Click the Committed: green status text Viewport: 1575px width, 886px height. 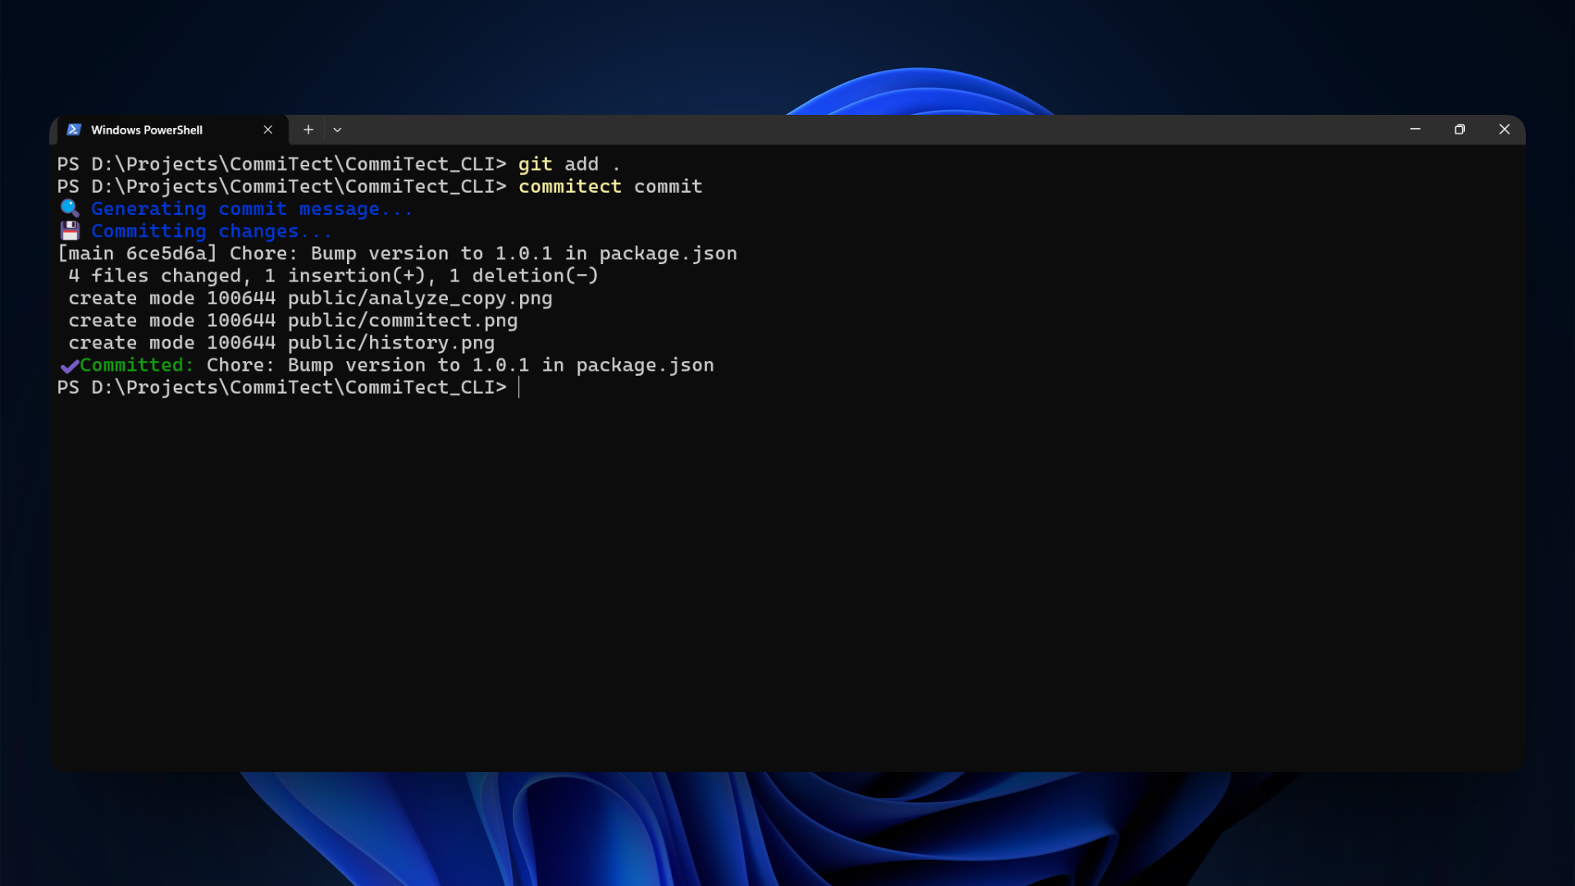135,365
